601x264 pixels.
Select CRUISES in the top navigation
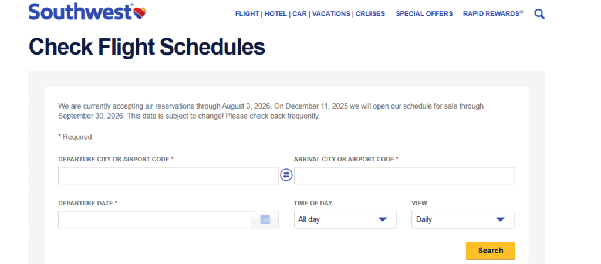tap(370, 13)
